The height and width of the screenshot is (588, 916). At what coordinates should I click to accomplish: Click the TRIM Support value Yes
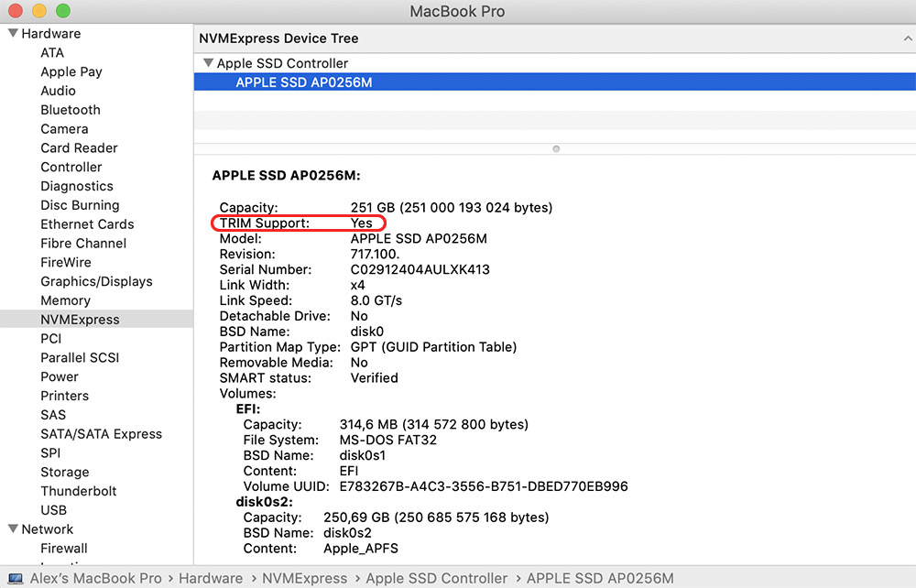pyautogui.click(x=361, y=223)
